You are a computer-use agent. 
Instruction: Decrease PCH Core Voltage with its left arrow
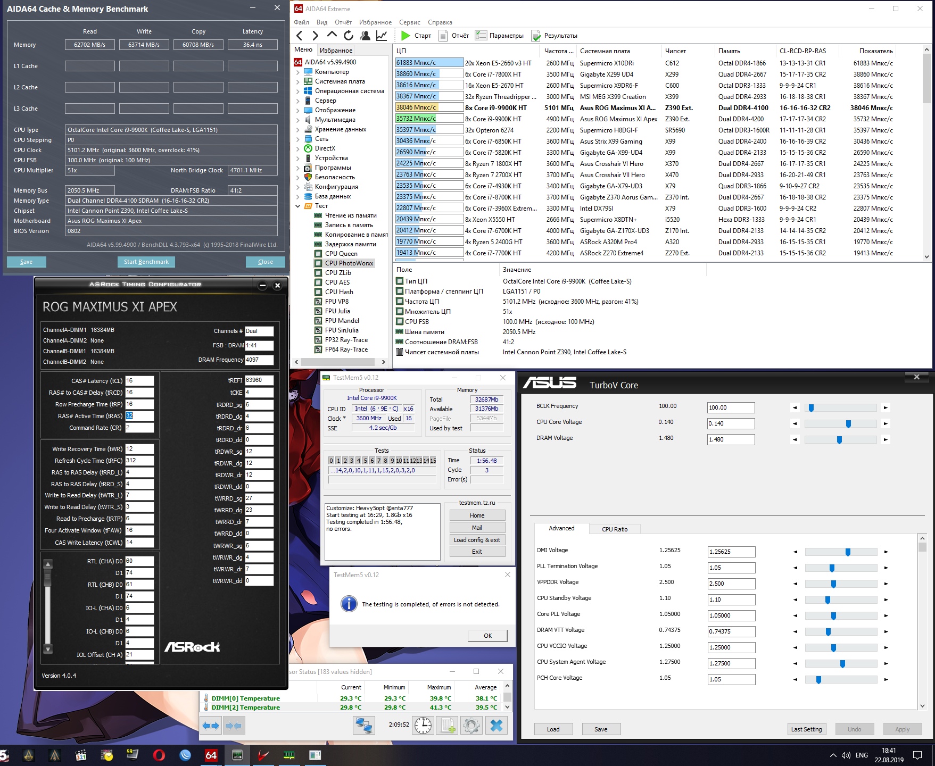point(796,680)
